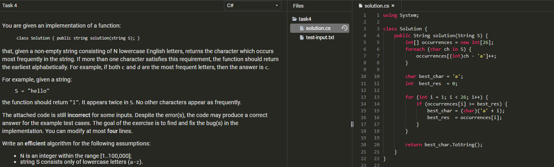Click the restore history icon beside solution.cs

(345, 28)
